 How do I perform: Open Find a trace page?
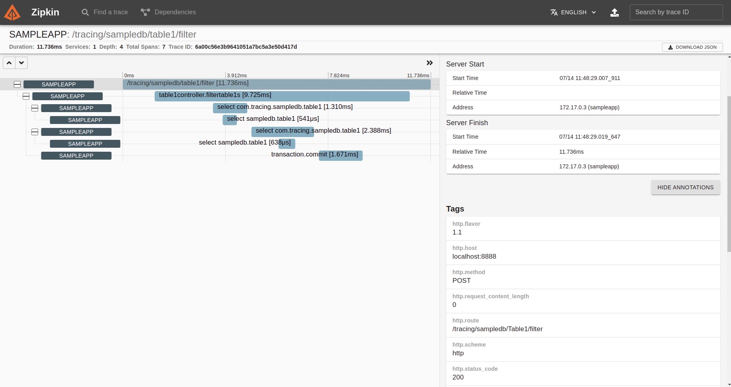click(x=105, y=12)
